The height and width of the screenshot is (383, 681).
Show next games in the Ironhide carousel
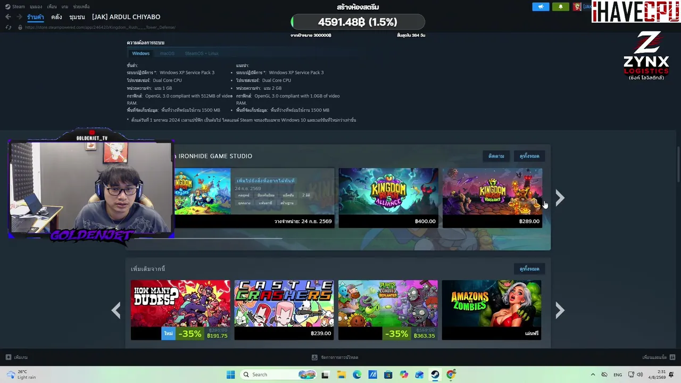tap(560, 198)
